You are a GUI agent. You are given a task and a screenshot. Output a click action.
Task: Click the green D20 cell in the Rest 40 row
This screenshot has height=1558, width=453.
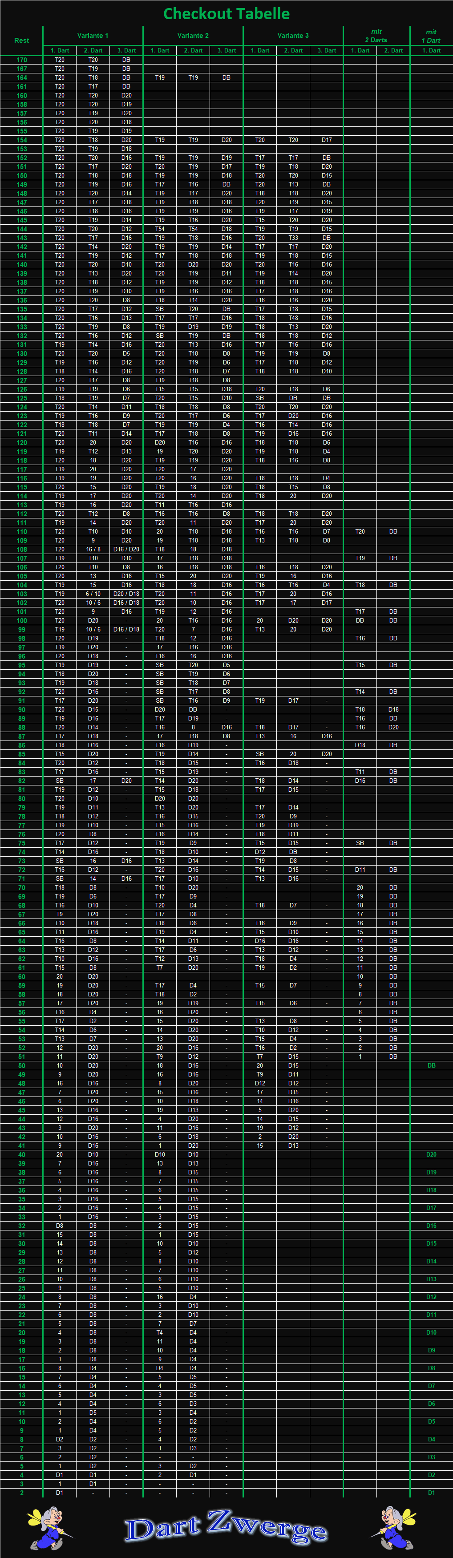click(431, 1154)
